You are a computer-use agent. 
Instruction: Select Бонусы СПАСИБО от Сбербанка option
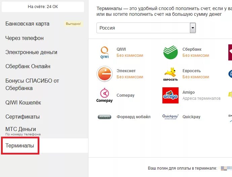pos(32,84)
